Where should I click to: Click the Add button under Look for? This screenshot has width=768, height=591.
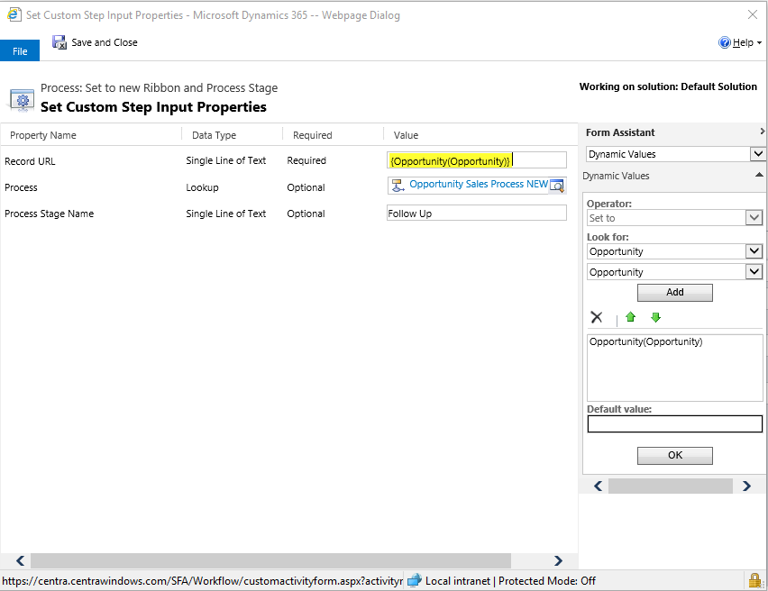pyautogui.click(x=674, y=292)
